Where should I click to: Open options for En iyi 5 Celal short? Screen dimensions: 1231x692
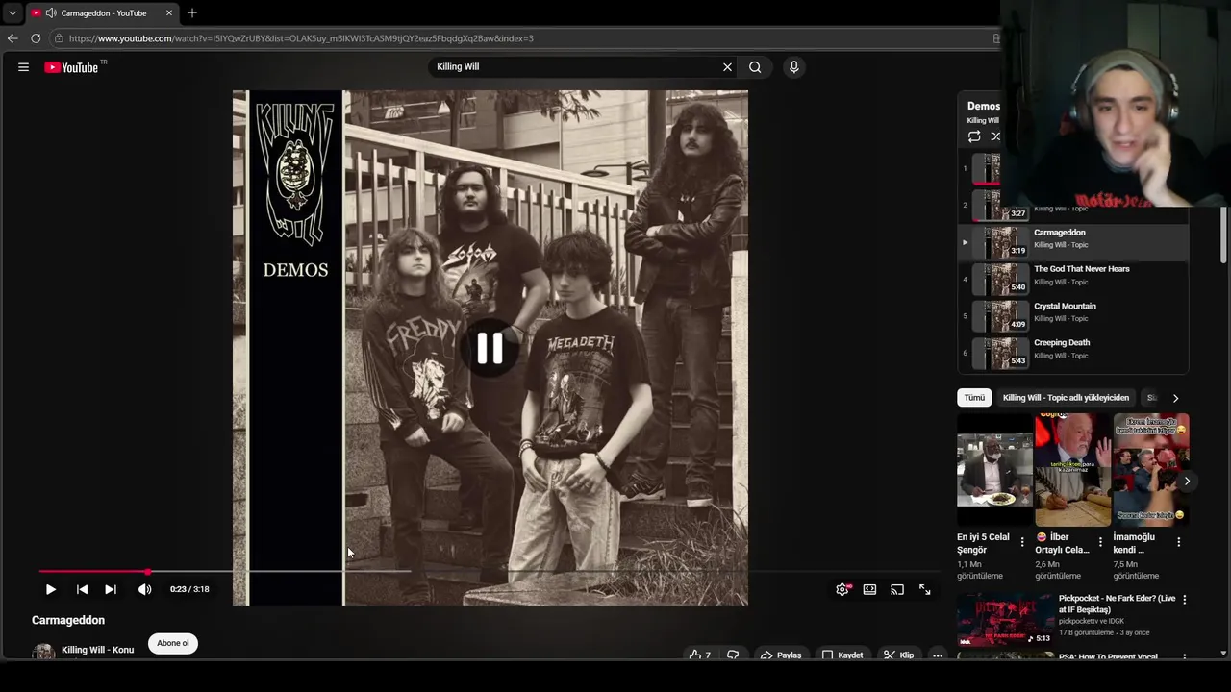(x=1022, y=542)
